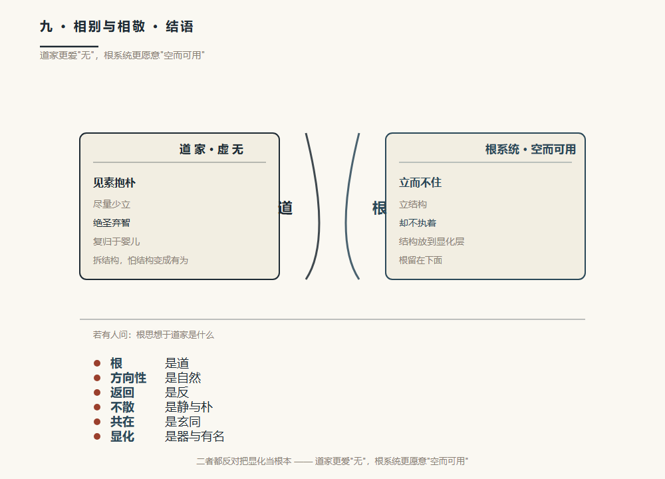Select the question 若有人问：根思想于道家是什么
The height and width of the screenshot is (479, 665).
pos(154,335)
